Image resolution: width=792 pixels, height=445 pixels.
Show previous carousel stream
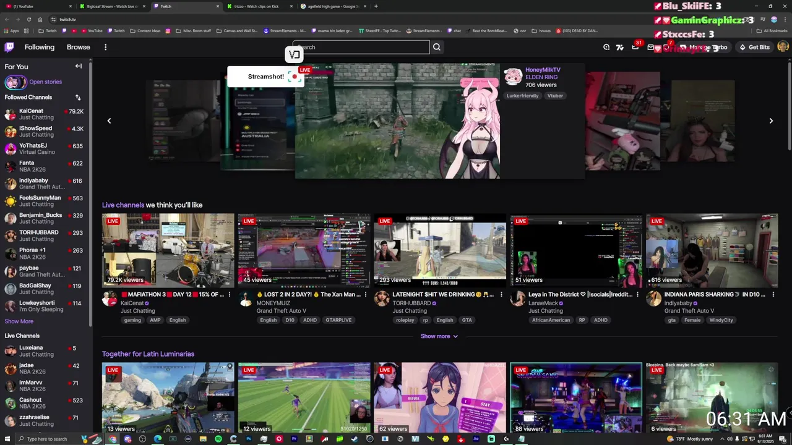pos(109,121)
